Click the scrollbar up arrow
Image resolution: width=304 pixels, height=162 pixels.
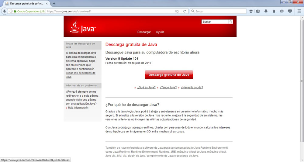(302, 18)
